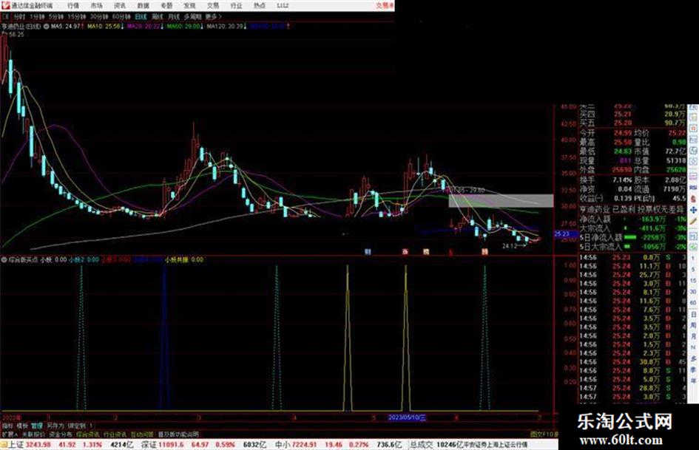Click the gray price range box on chart
The image size is (699, 450).
[501, 200]
